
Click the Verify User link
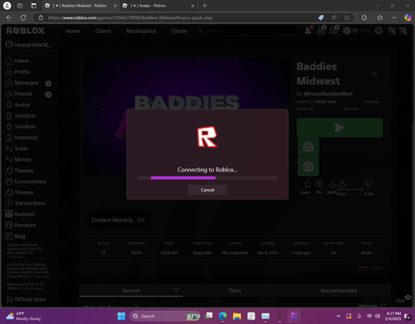pyautogui.click(x=325, y=102)
